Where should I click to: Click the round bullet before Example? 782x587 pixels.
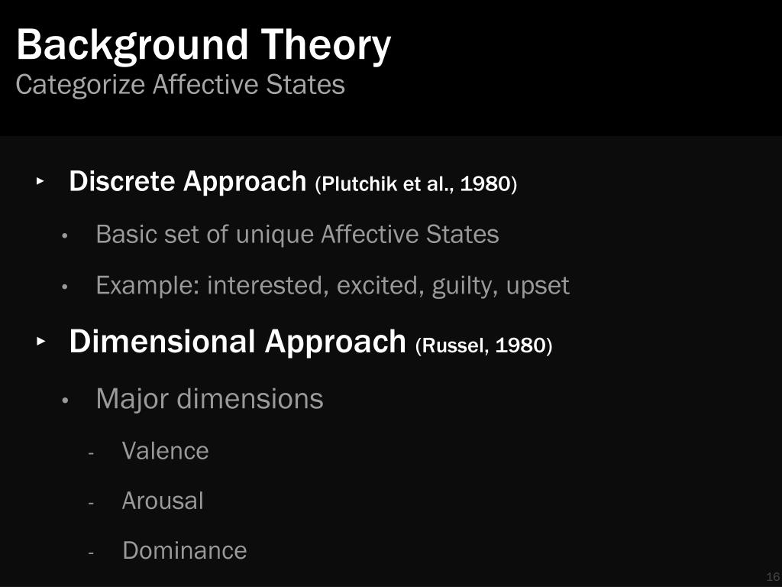64,287
